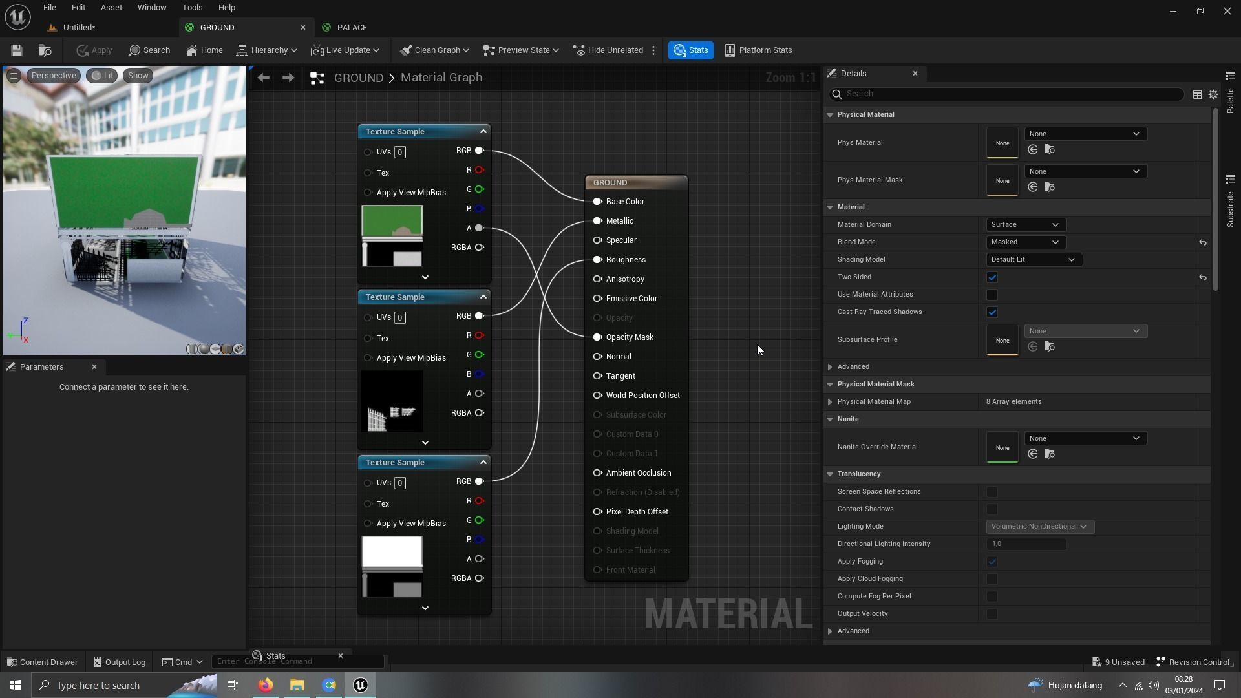Open the Window menu
Viewport: 1241px width, 698px height.
151,8
